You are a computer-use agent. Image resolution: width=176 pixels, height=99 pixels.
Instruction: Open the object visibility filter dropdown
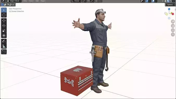pos(143,1)
